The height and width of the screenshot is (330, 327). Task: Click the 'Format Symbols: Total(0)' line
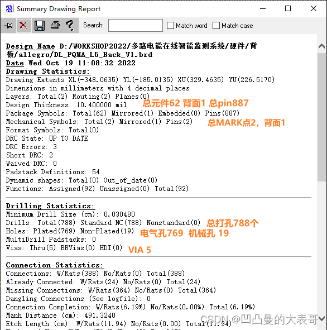(x=52, y=130)
